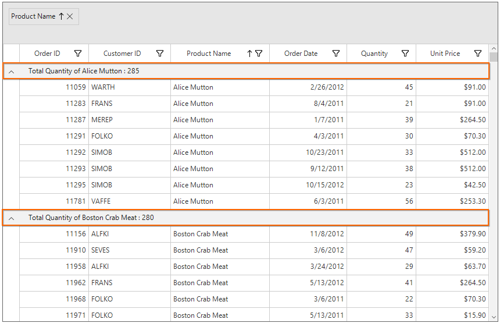
Task: Select the Product Name group chip label
Action: [33, 16]
